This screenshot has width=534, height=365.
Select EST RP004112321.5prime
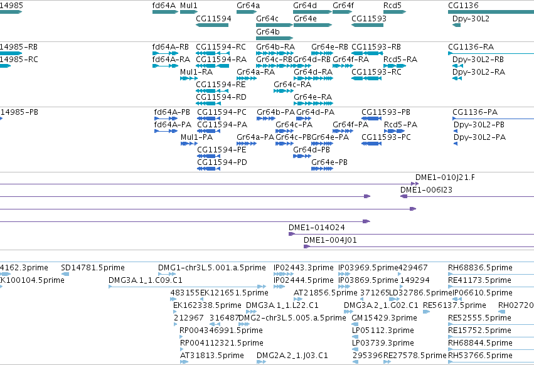[182, 349]
